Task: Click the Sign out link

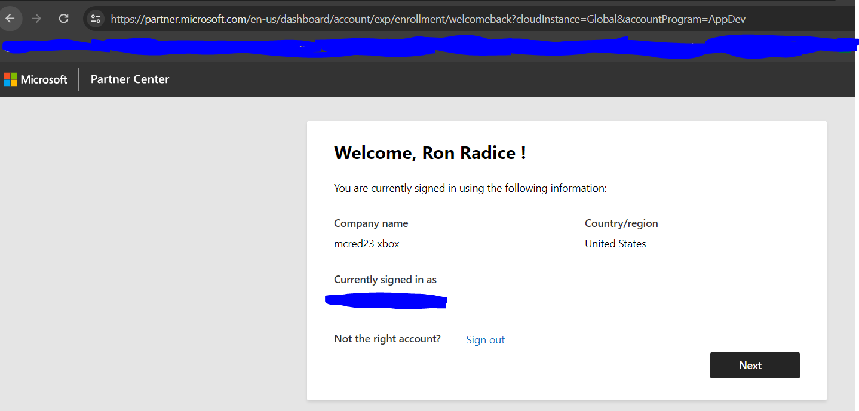Action: click(x=485, y=340)
